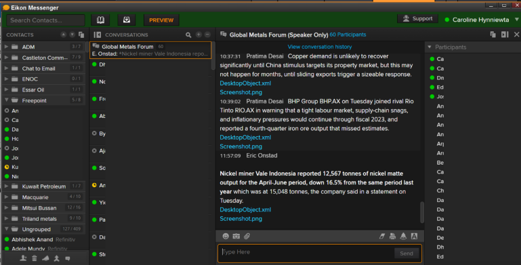
Task: Click the collapse-all up arrow in Contacts header
Action: 63,35
